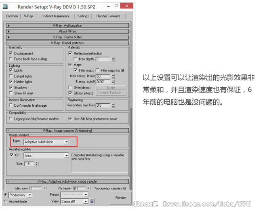Viewport: 263px width, 211px height.
Task: Expand the V-Ray Frame buffer rollout
Action: [x=67, y=37]
